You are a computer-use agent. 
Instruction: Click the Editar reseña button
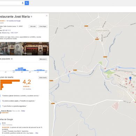tap(43, 77)
